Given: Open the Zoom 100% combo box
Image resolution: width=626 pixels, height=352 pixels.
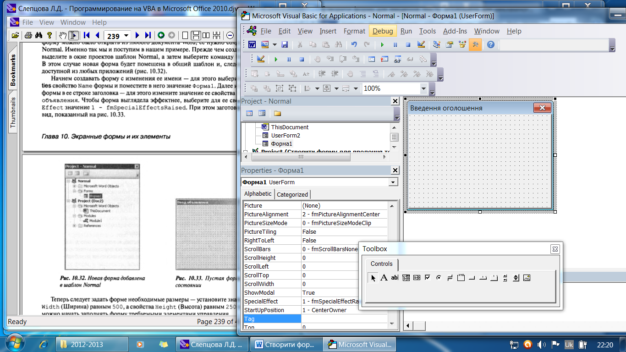Looking at the screenshot, I should 423,88.
